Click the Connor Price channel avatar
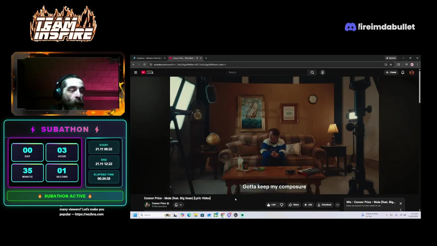 [x=147, y=205]
